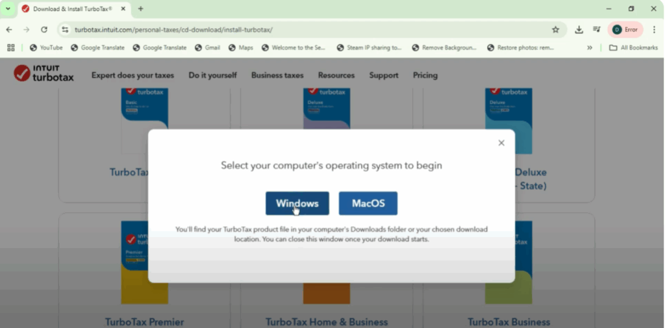Open the Do it yourself menu
This screenshot has height=328, width=665.
(212, 75)
